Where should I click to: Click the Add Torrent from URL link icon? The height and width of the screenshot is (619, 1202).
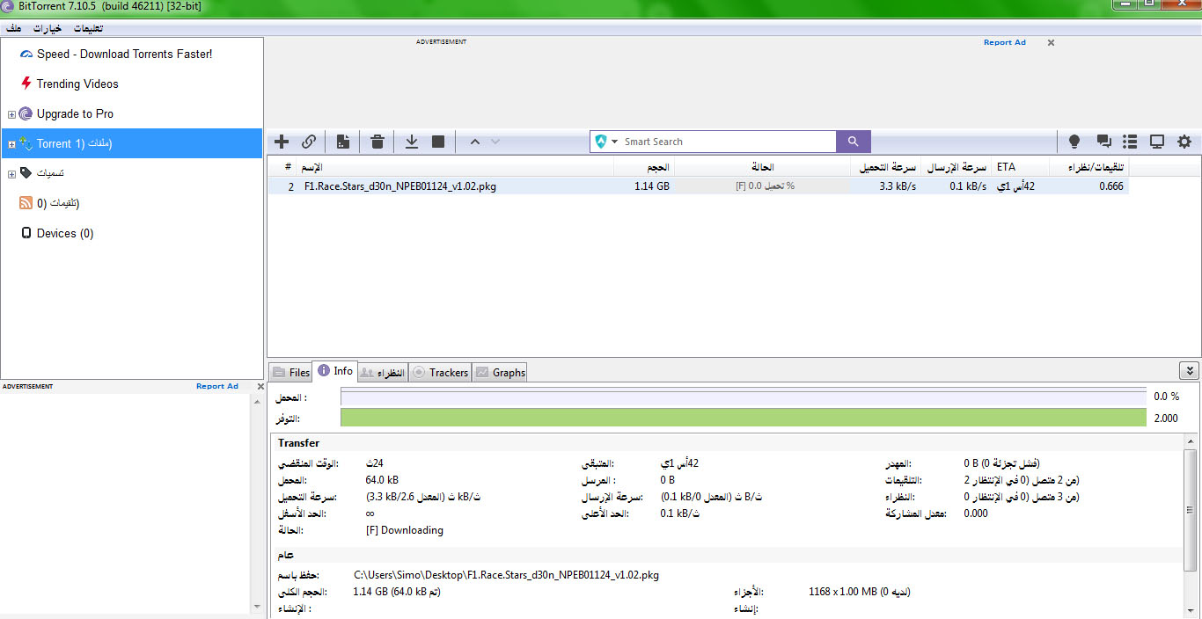309,142
